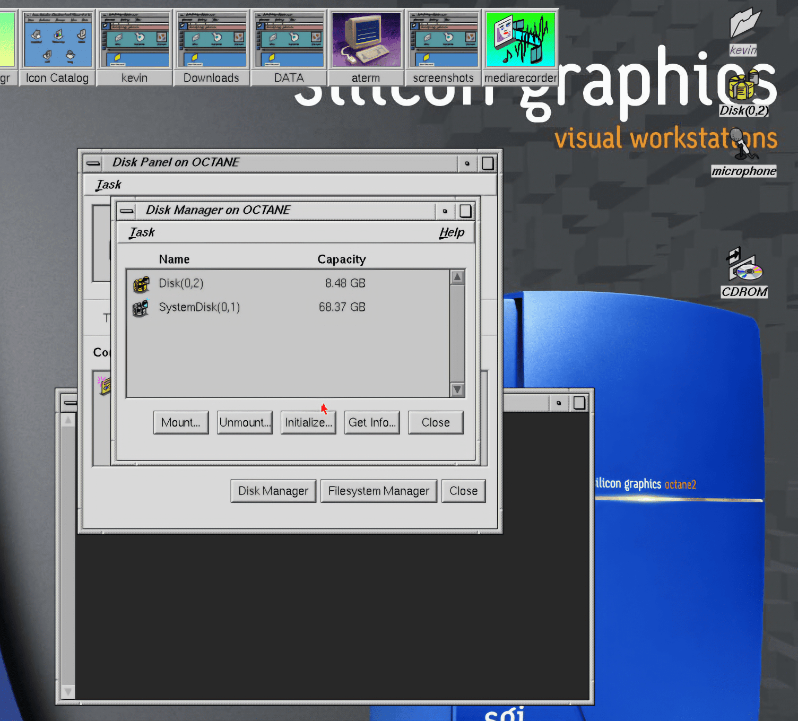Click the Close button in Disk Panel
This screenshot has height=721, width=798.
pos(464,491)
